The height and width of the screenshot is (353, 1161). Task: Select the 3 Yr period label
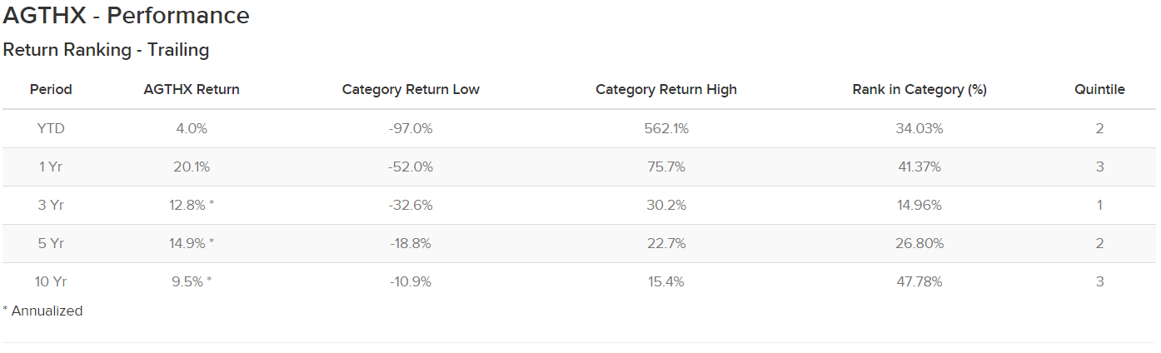coord(51,205)
